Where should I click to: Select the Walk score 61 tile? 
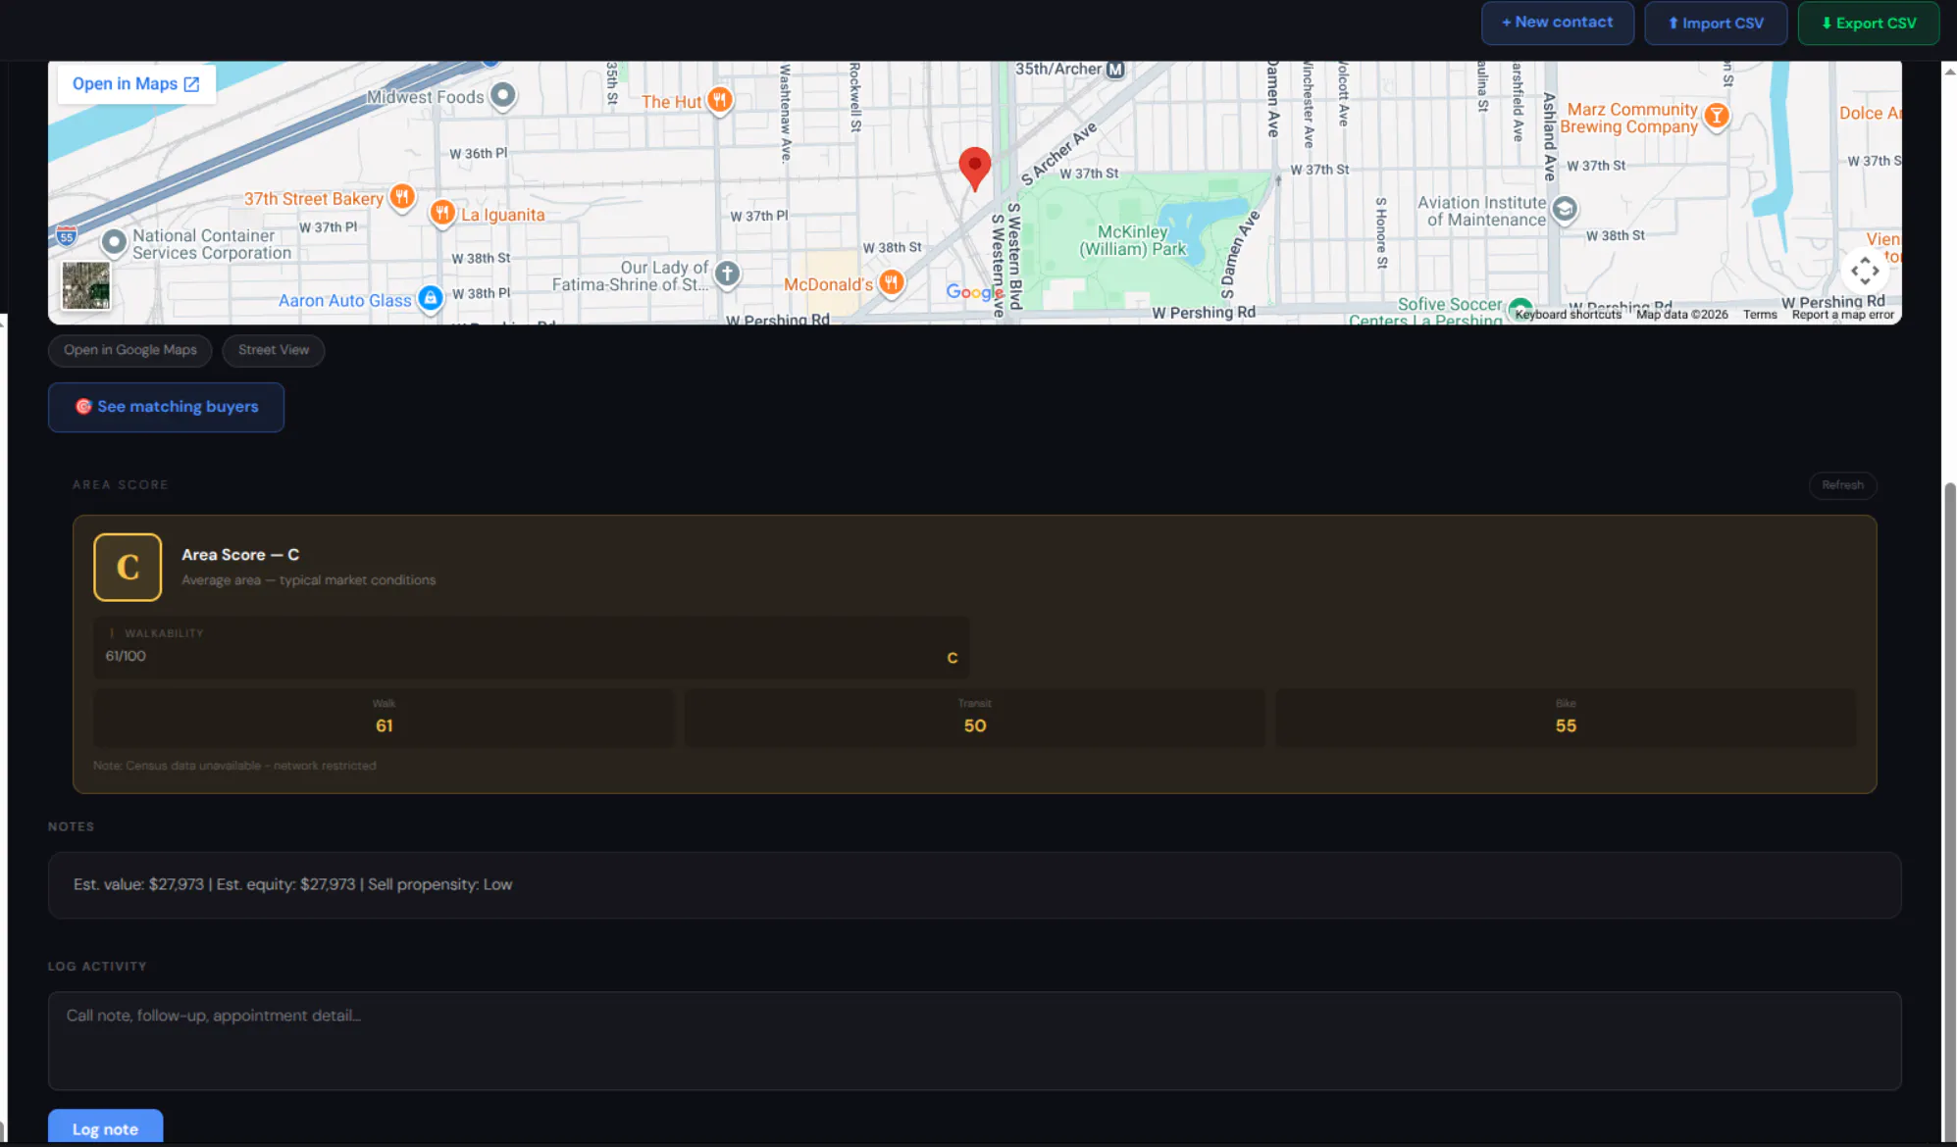pyautogui.click(x=384, y=718)
